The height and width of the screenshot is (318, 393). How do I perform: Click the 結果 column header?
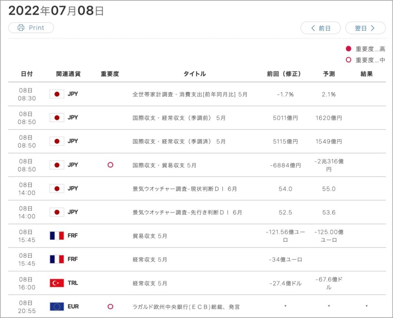pos(367,74)
